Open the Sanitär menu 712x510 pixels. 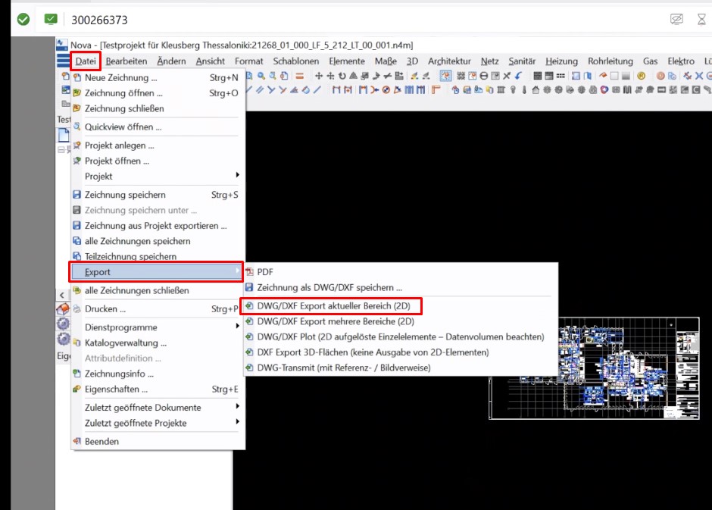pyautogui.click(x=522, y=61)
